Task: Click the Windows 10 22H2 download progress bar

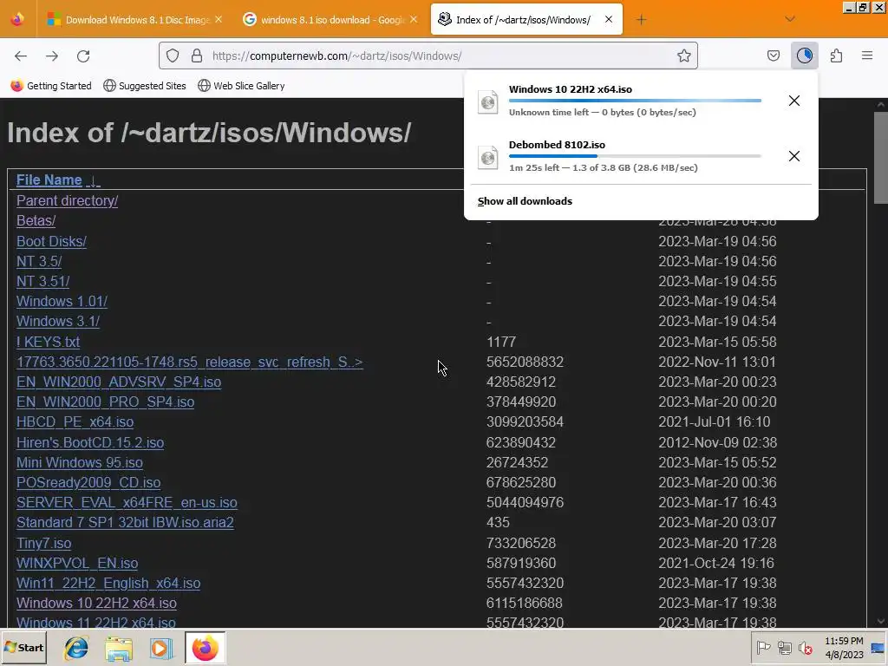Action: pyautogui.click(x=635, y=101)
